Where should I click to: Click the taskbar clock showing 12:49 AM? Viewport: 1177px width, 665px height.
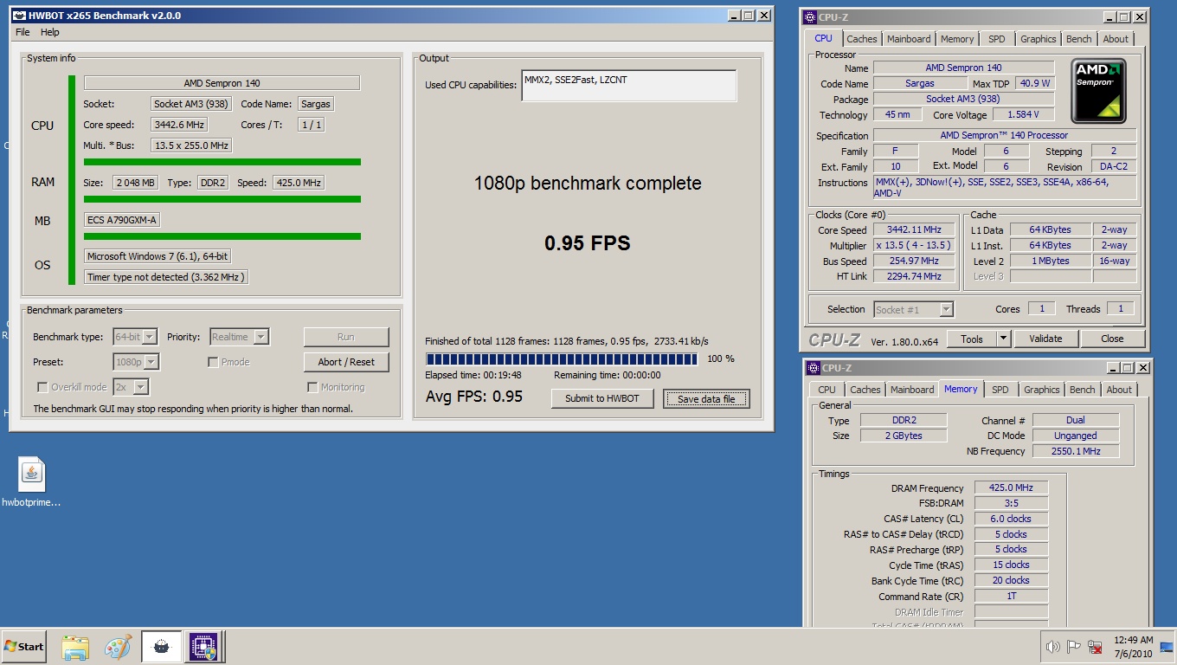1133,647
